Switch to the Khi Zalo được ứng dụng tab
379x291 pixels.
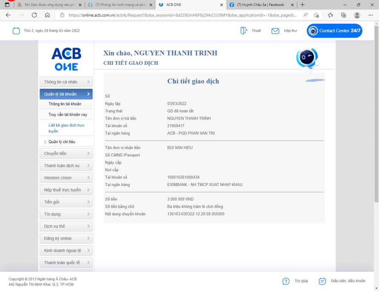47,5
